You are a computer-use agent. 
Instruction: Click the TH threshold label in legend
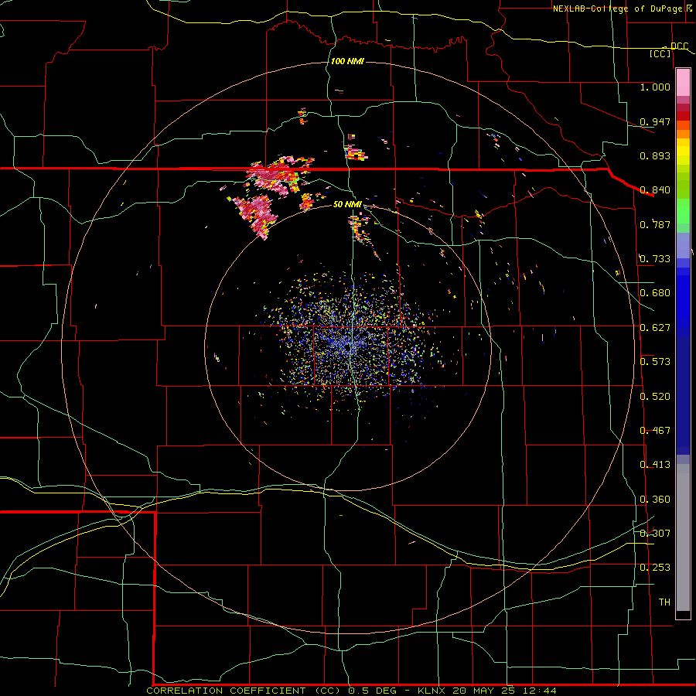(x=664, y=602)
